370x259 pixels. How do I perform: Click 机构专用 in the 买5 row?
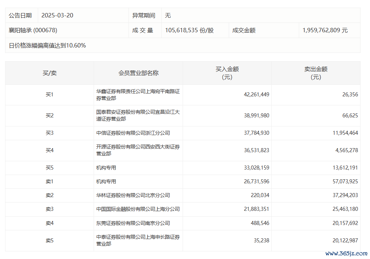coord(106,168)
